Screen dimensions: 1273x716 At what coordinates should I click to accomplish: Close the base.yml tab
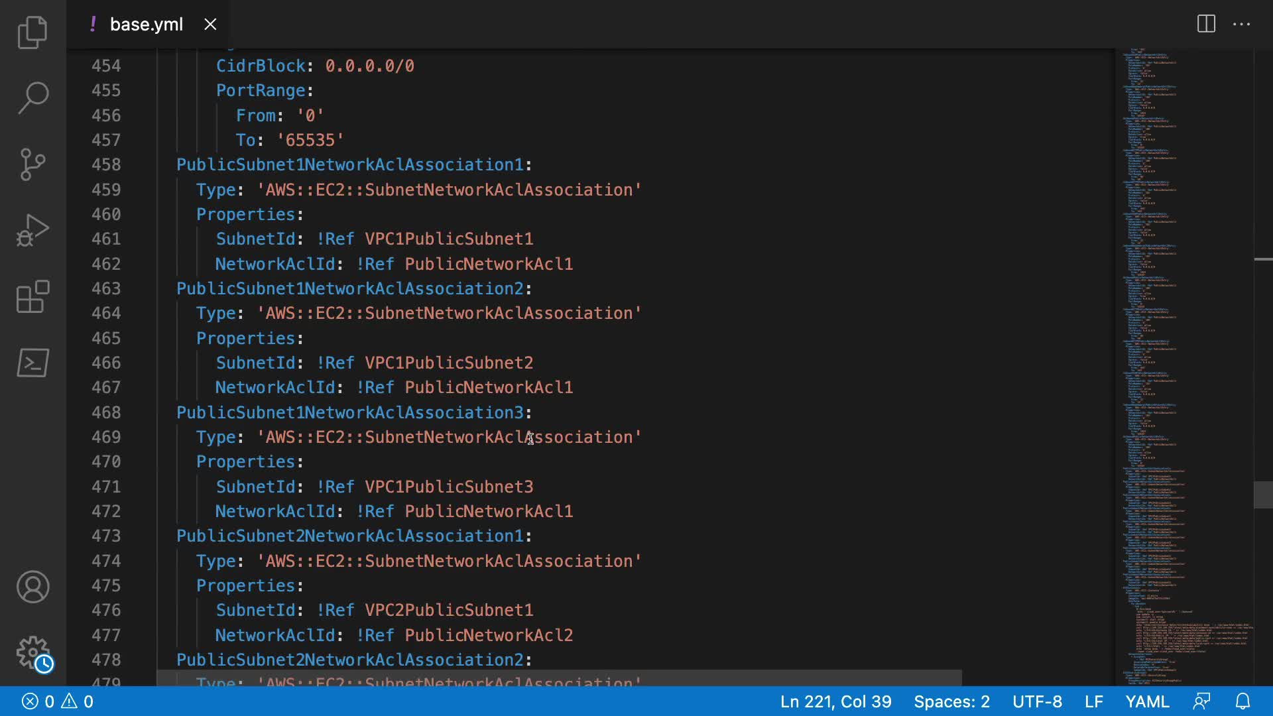click(210, 25)
